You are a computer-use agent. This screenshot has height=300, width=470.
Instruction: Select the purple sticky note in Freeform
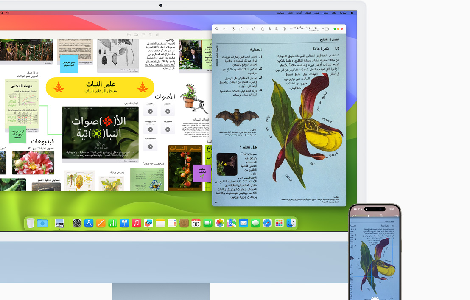pyautogui.click(x=202, y=173)
